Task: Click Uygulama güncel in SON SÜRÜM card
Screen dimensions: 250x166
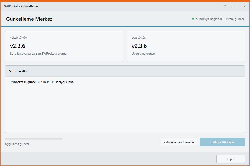Action: (144, 54)
